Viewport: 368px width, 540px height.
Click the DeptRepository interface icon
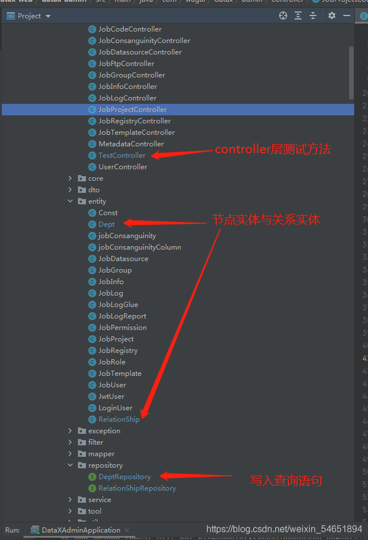pyautogui.click(x=92, y=477)
